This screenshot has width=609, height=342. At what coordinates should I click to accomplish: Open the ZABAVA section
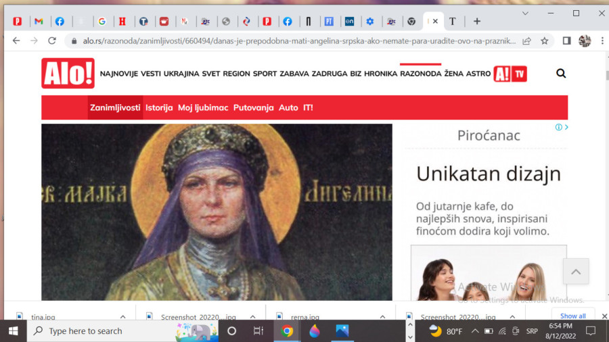pyautogui.click(x=294, y=74)
